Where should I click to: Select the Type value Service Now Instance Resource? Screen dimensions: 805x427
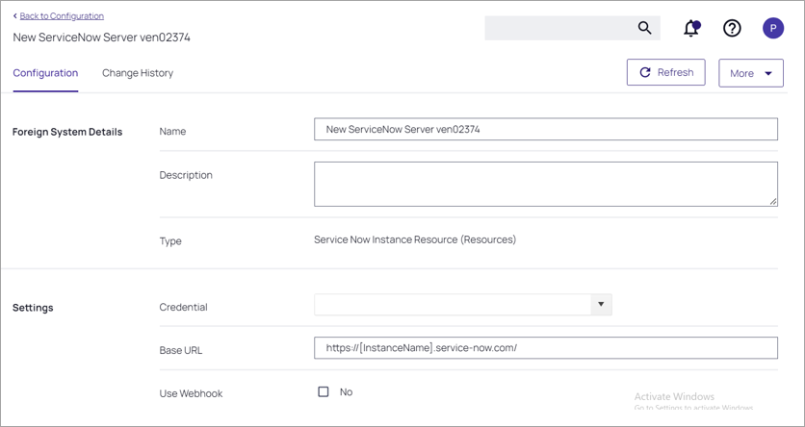pos(415,239)
